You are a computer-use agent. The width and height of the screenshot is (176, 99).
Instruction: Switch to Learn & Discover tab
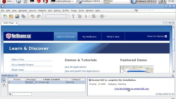65,37
